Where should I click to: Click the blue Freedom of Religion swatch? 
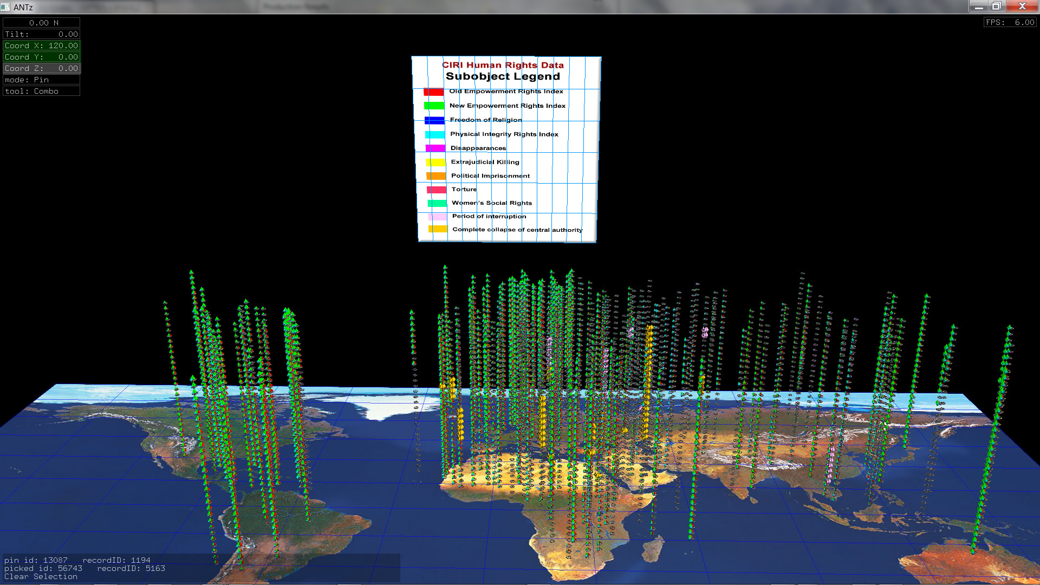coord(434,120)
